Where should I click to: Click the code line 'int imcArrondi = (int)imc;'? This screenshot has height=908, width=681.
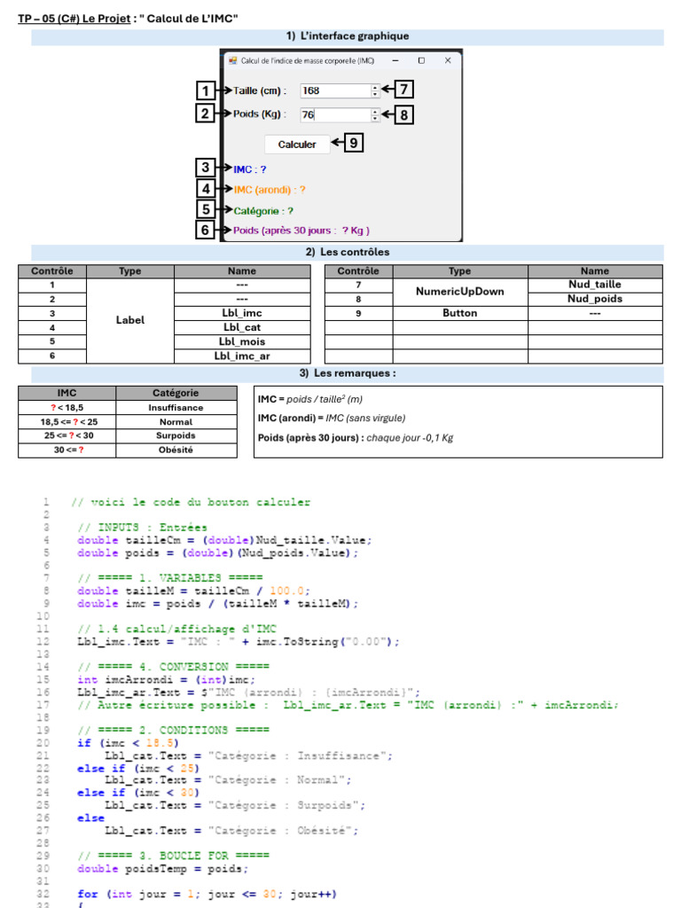click(166, 679)
